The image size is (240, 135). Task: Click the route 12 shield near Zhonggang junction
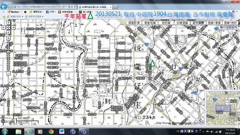(181, 69)
